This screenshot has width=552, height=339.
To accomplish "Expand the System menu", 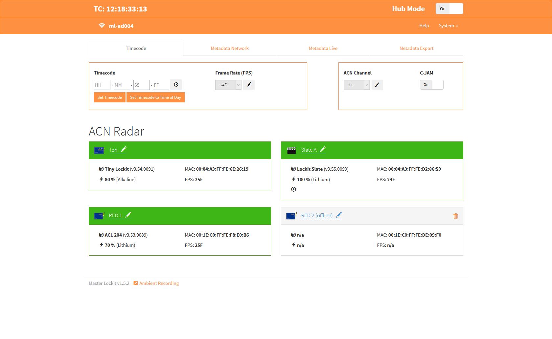I will pyautogui.click(x=448, y=26).
